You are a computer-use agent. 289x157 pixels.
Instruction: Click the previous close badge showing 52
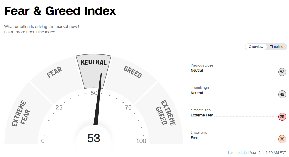point(282,72)
